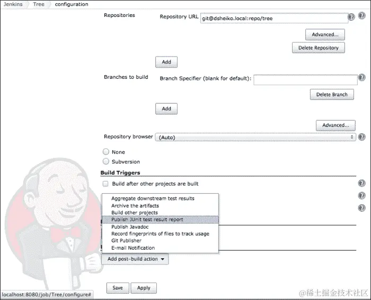Select the None radio button
Viewport: 371px width, 300px height.
(x=106, y=152)
